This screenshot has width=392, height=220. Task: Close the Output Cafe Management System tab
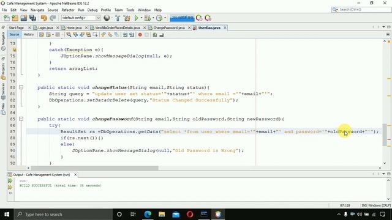tap(75, 175)
